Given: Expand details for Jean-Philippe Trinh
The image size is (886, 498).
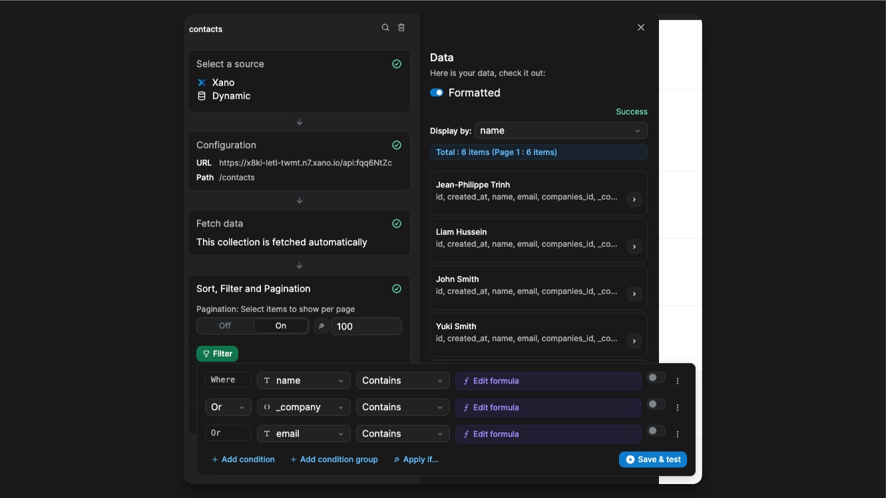Looking at the screenshot, I should 634,199.
